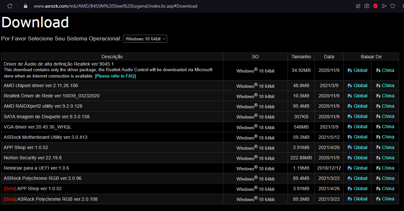Click China text link for Realtek audio driver
This screenshot has height=211, width=404.
pos(388,70)
